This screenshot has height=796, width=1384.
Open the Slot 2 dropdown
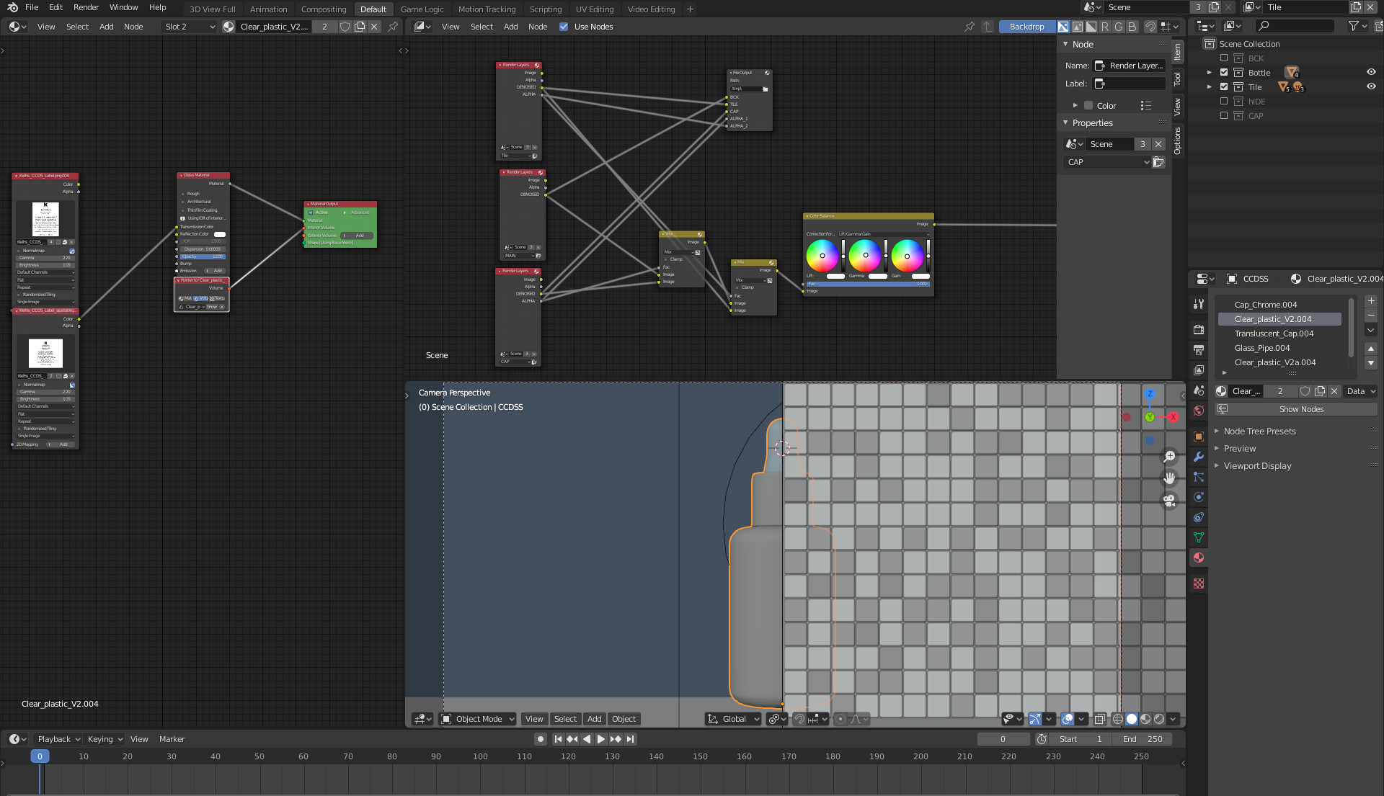(x=190, y=27)
